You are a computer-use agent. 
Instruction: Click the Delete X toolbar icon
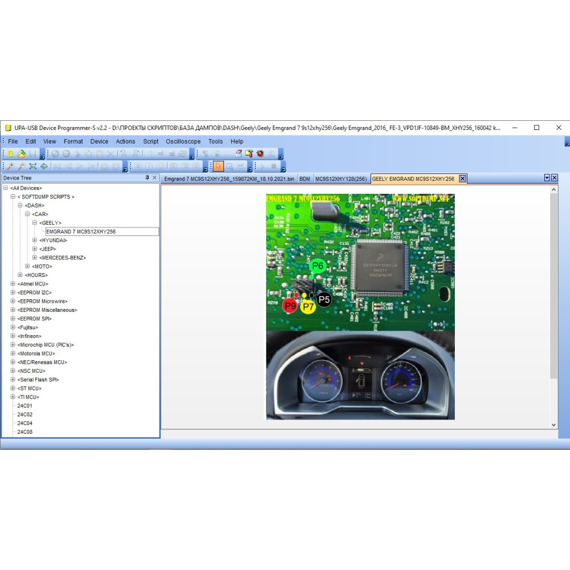[x=111, y=154]
